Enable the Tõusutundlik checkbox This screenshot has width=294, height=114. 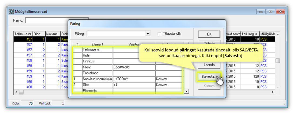[160, 34]
